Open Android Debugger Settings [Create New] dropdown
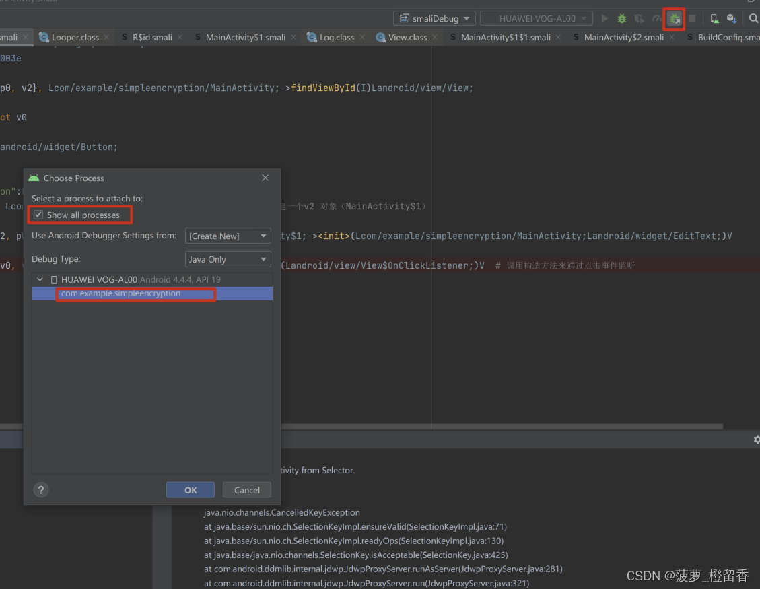The height and width of the screenshot is (589, 760). pyautogui.click(x=228, y=236)
